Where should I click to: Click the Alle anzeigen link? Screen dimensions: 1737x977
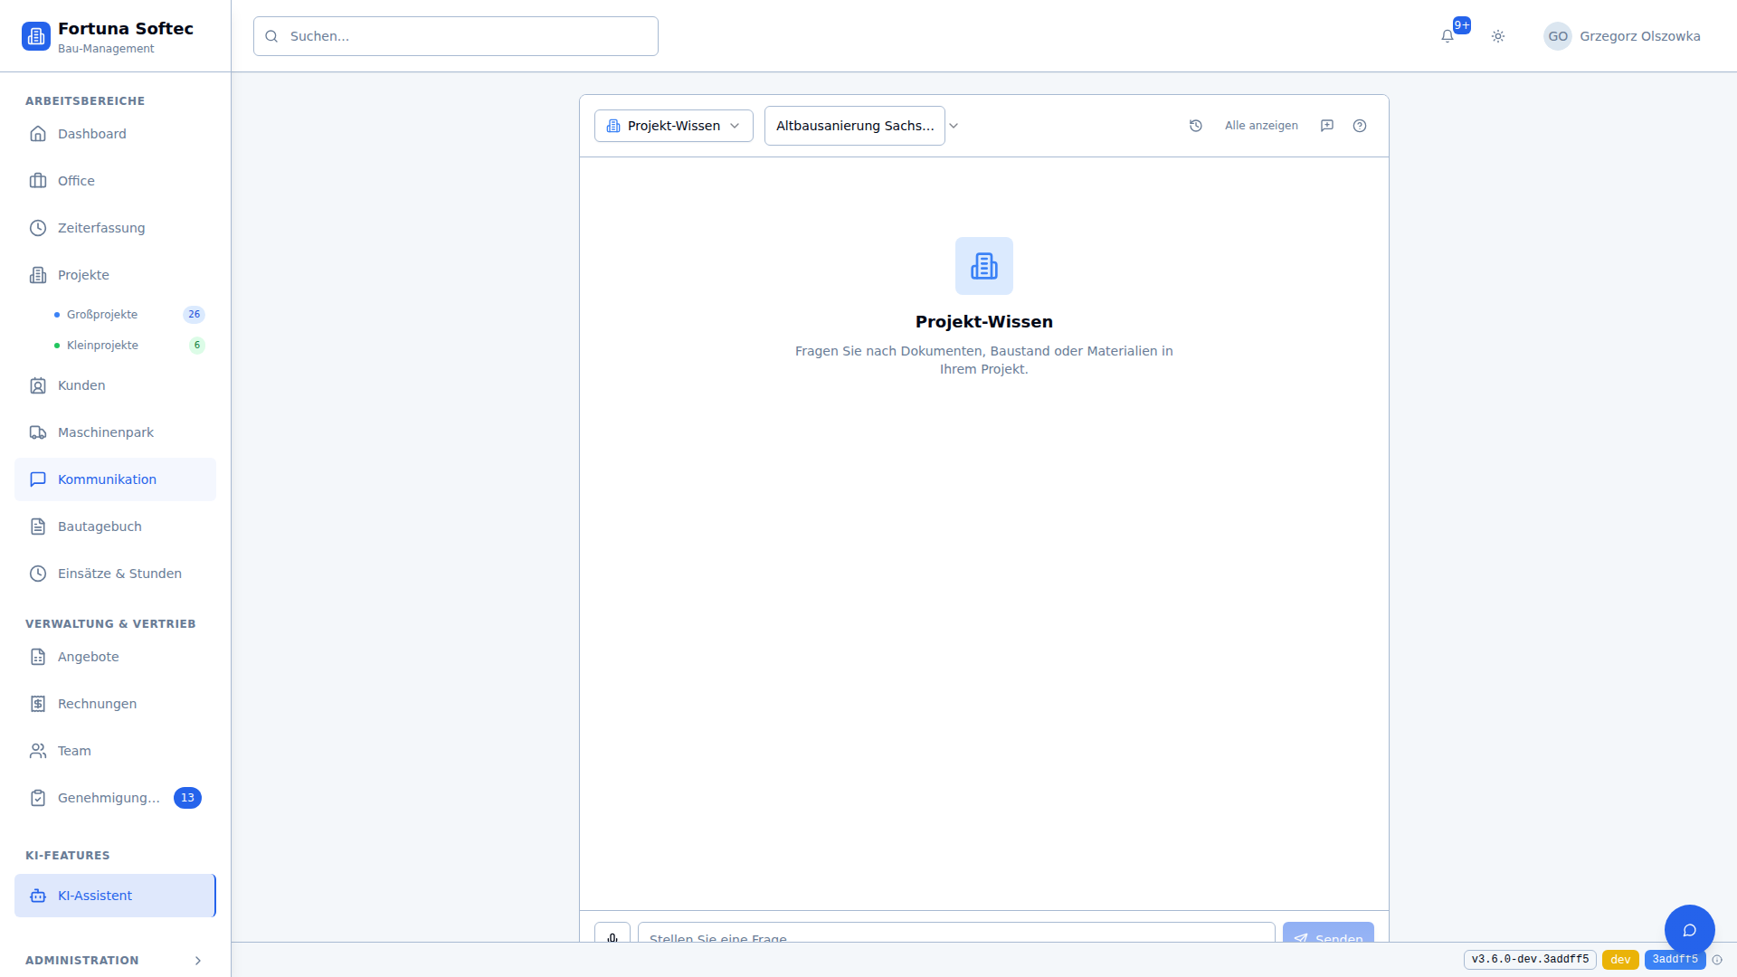tap(1261, 126)
